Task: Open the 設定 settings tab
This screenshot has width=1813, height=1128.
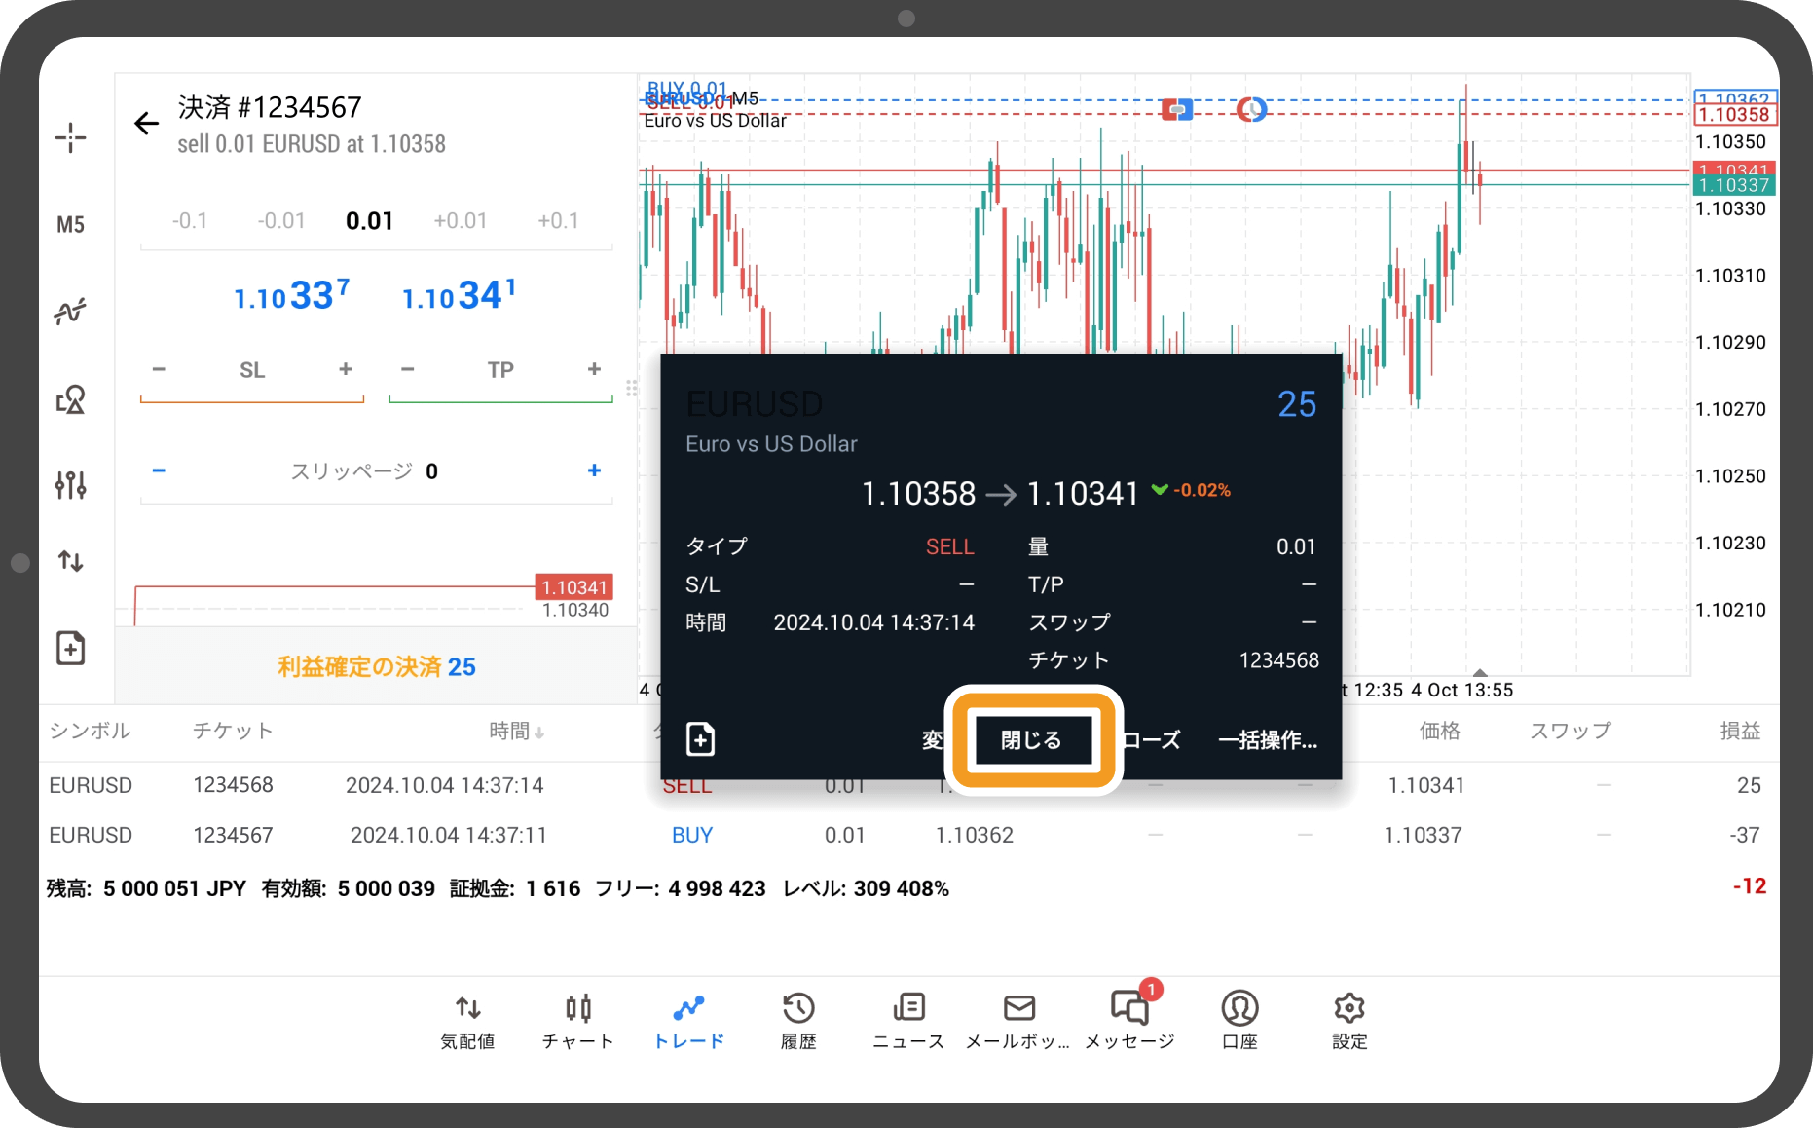Action: (1350, 1021)
